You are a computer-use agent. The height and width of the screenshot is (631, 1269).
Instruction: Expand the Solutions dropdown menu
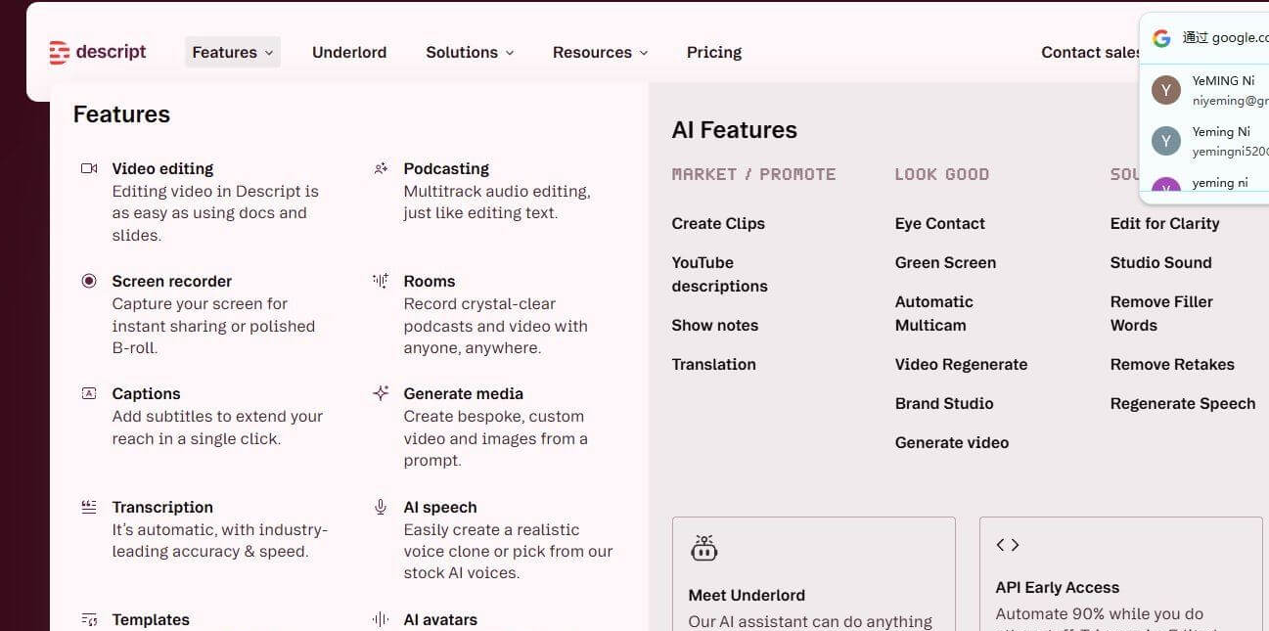coord(470,52)
